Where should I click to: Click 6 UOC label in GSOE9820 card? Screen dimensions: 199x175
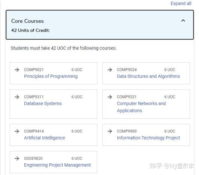(x=77, y=158)
